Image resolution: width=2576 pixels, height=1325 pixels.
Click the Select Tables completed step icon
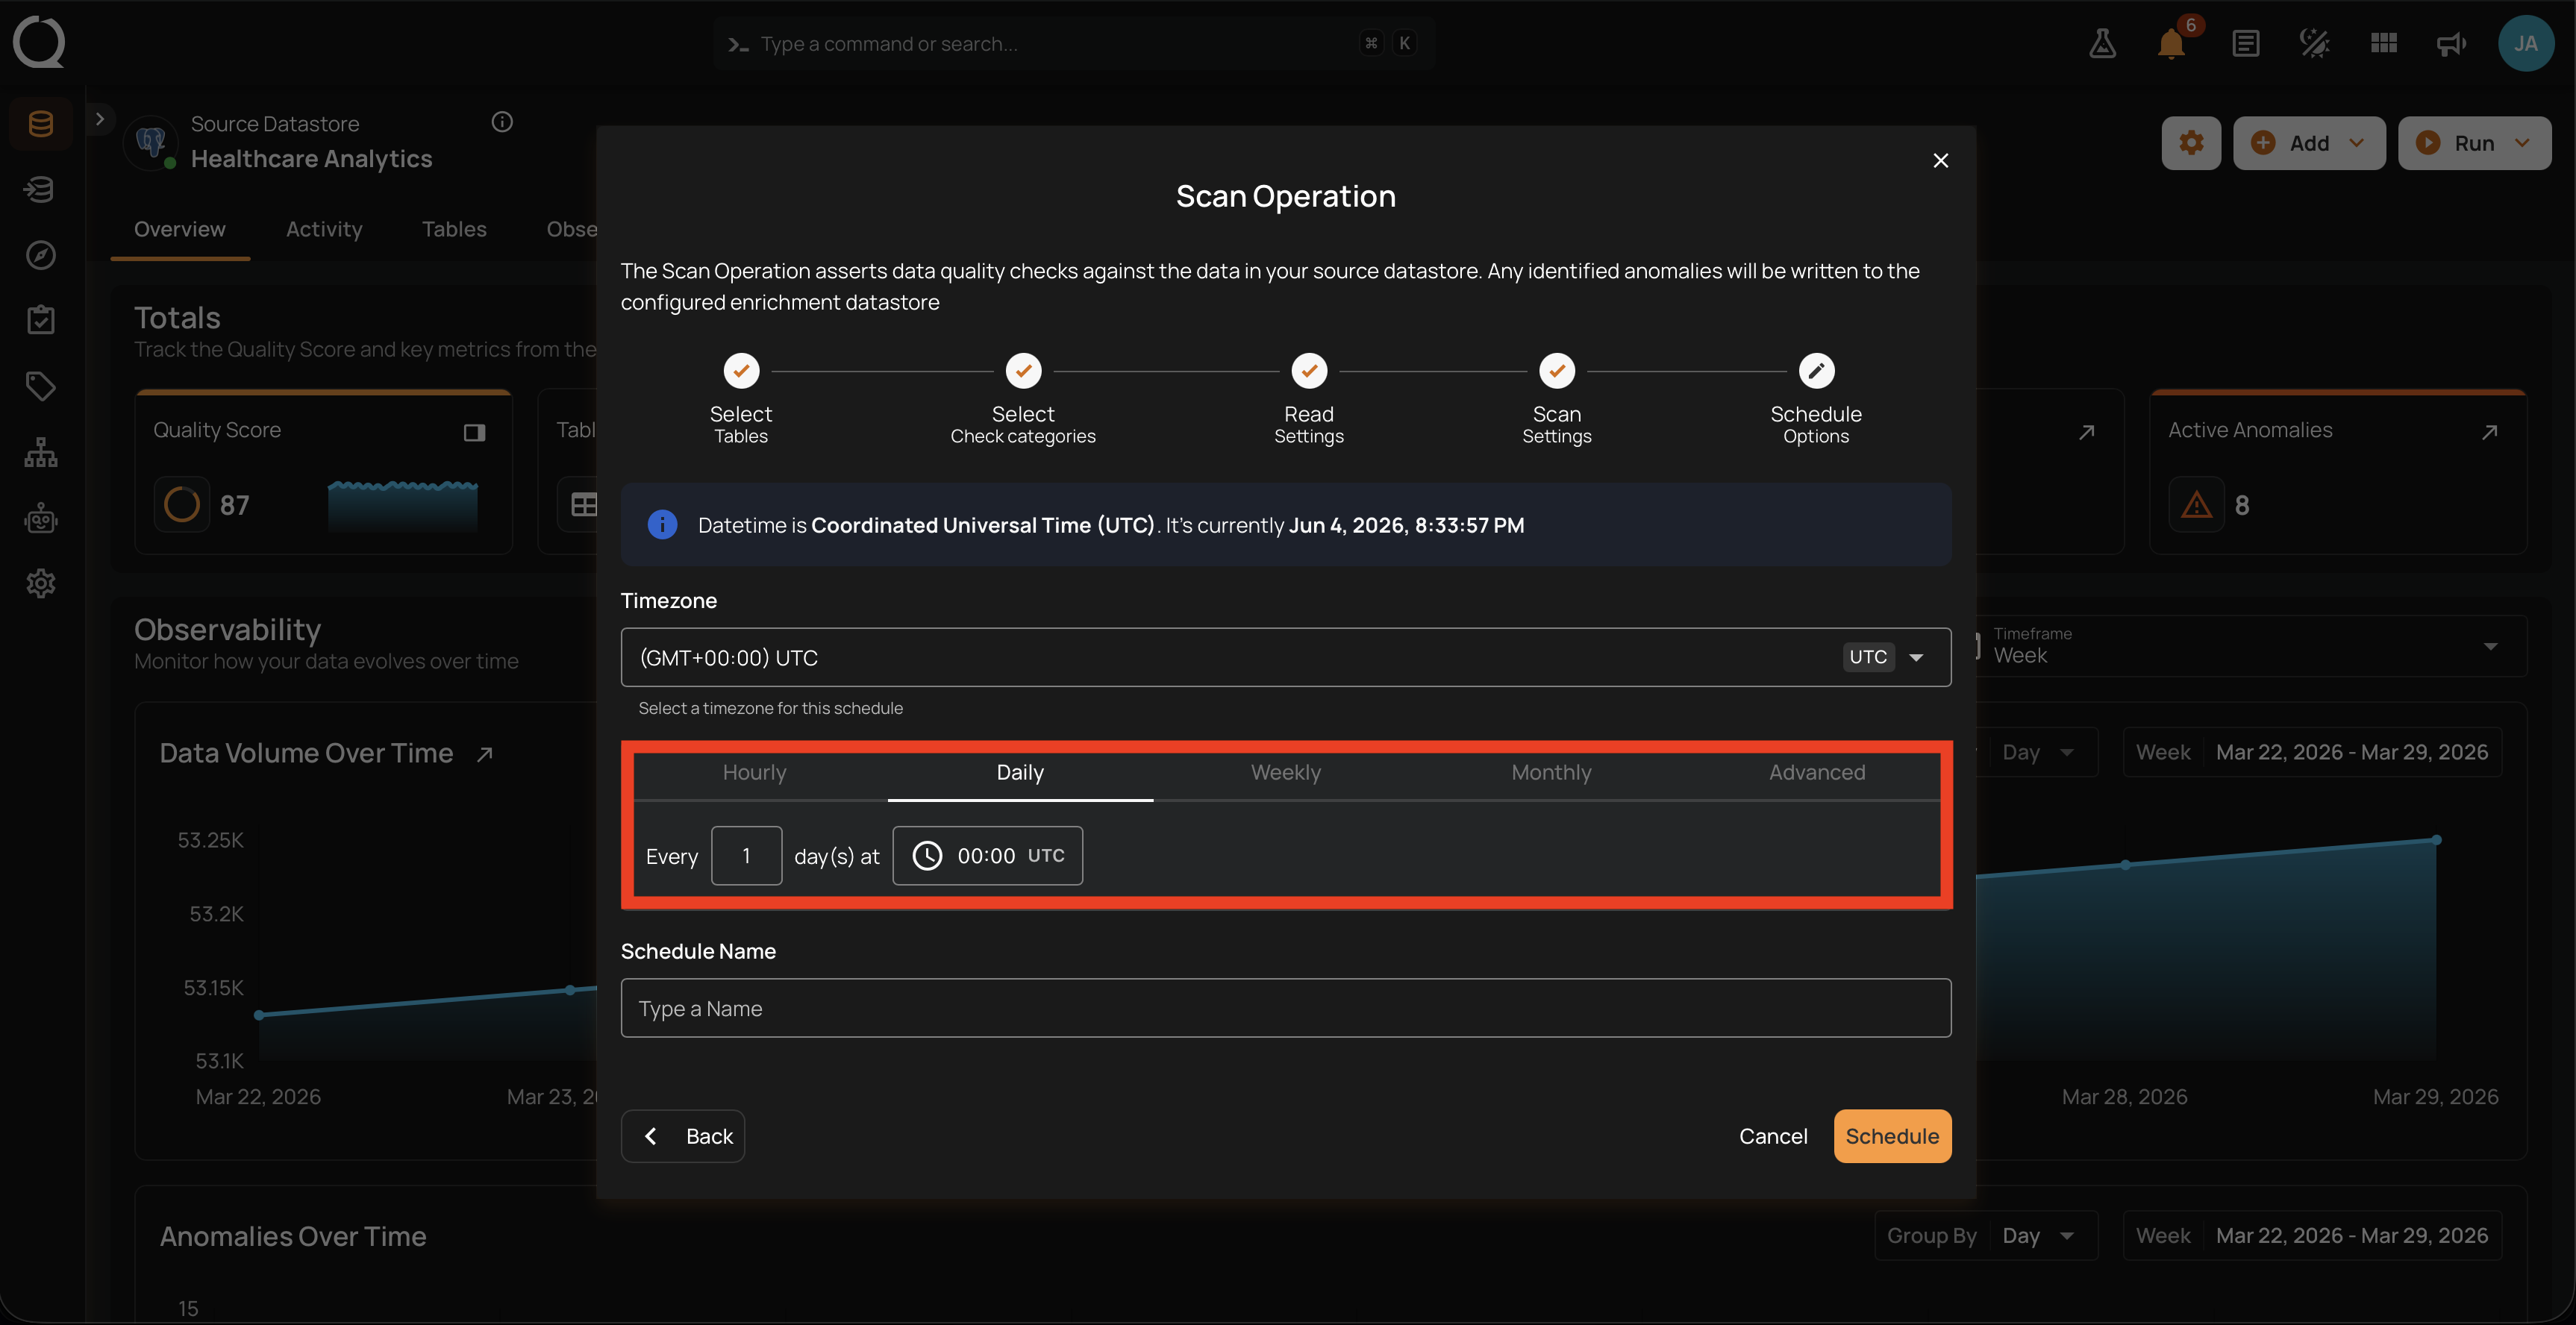[741, 371]
